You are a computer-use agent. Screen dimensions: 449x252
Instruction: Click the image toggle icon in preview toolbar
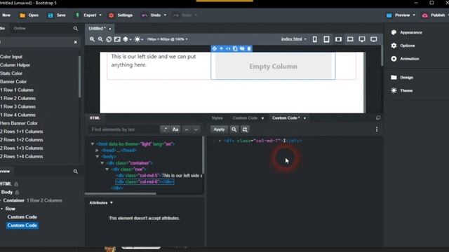point(117,39)
